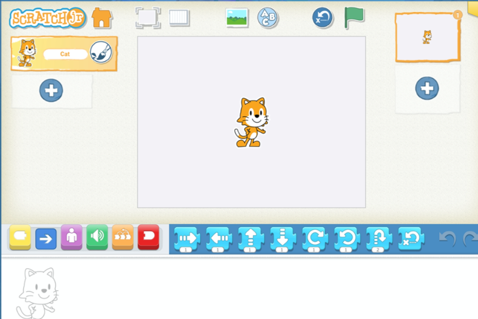Open the orange Control blocks category
Image resolution: width=478 pixels, height=319 pixels.
click(123, 237)
